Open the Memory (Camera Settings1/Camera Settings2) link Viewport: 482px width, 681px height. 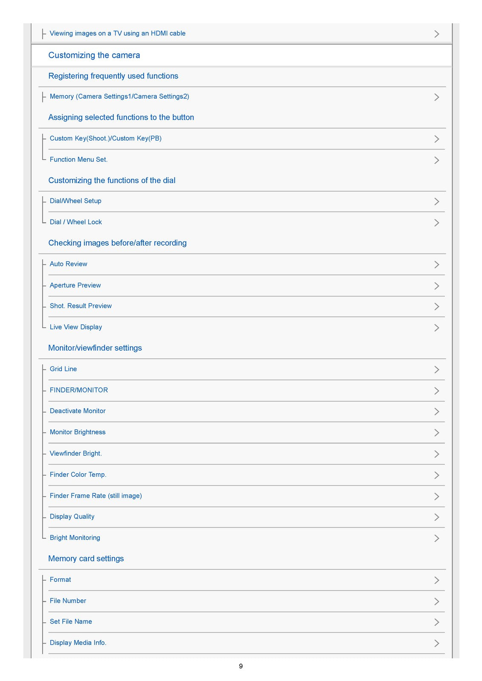(119, 97)
